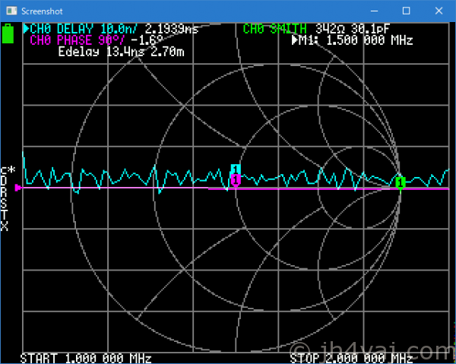Select the green marker 1 on Smith chart
The width and height of the screenshot is (456, 364).
click(400, 182)
